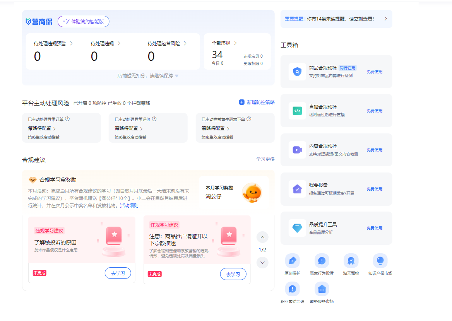Open the 活动细则 link

pos(129,205)
